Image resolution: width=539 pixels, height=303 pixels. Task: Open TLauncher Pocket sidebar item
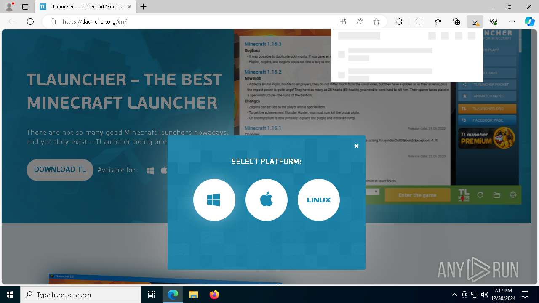(487, 84)
